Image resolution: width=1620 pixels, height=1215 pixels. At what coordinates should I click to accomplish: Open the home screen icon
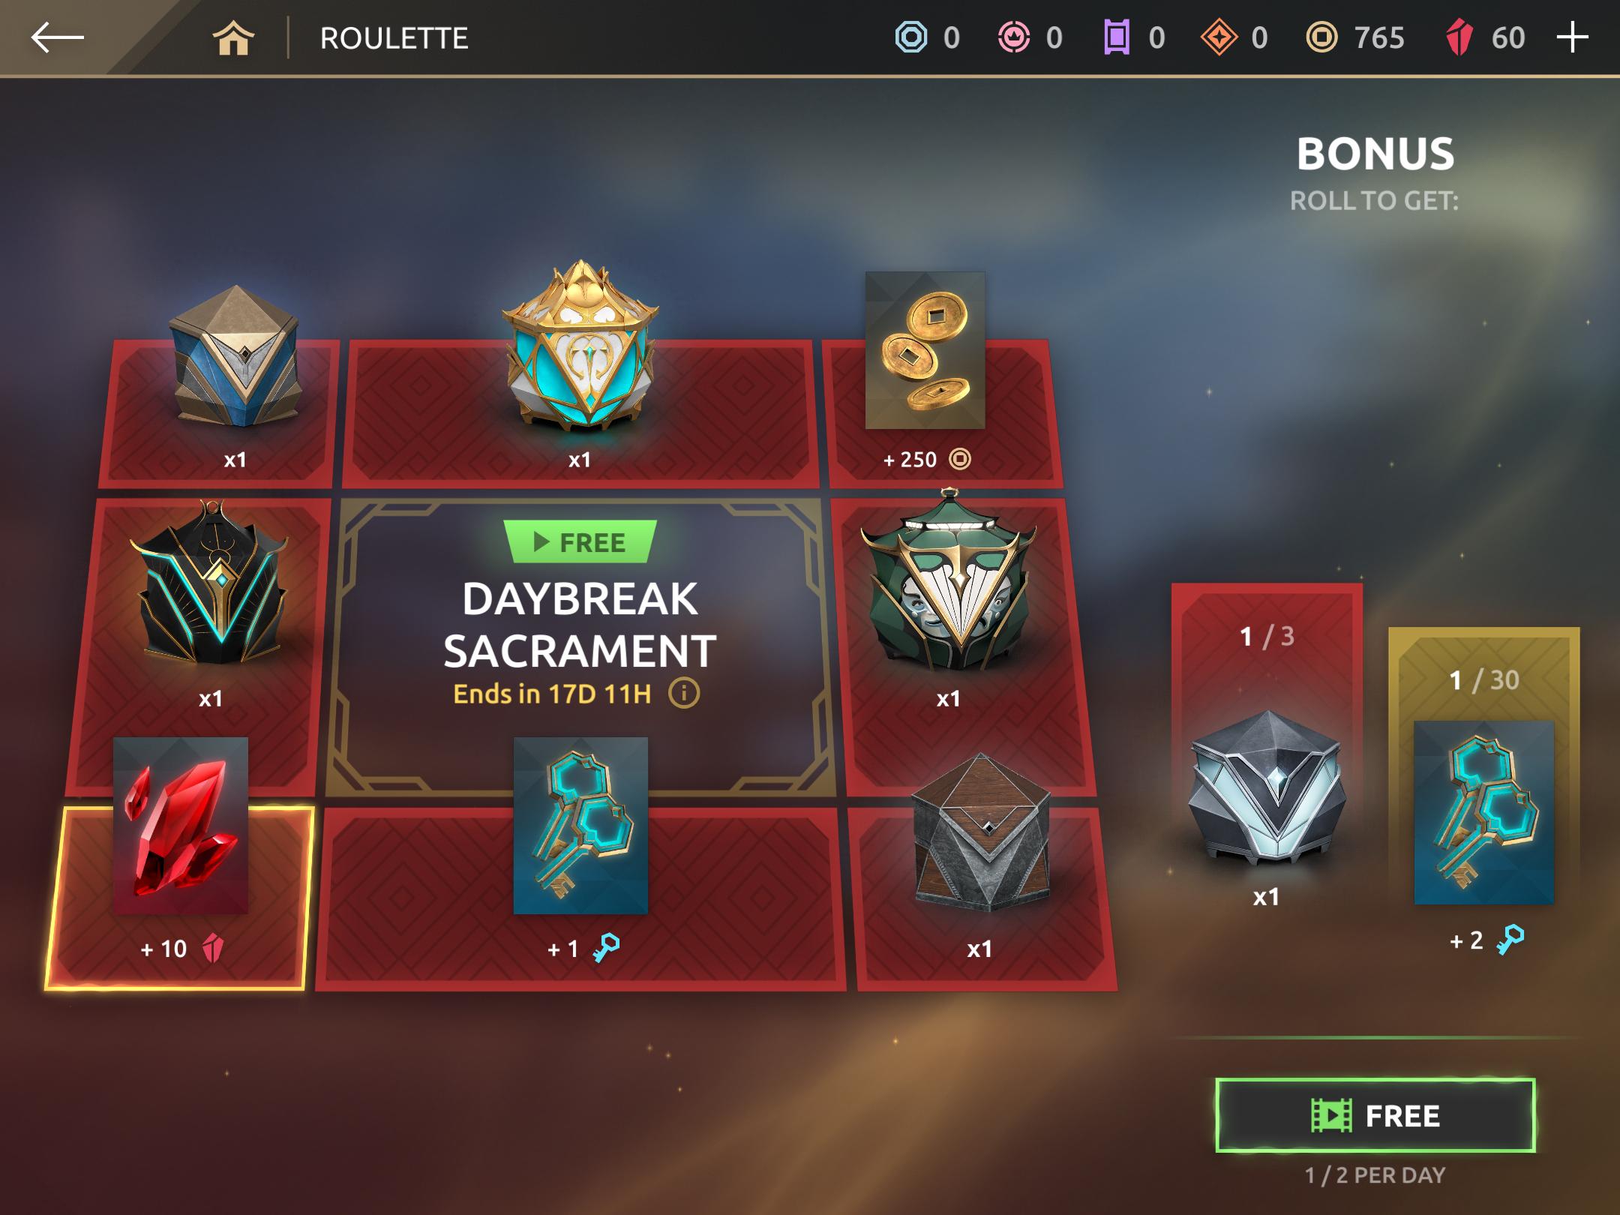click(x=233, y=37)
